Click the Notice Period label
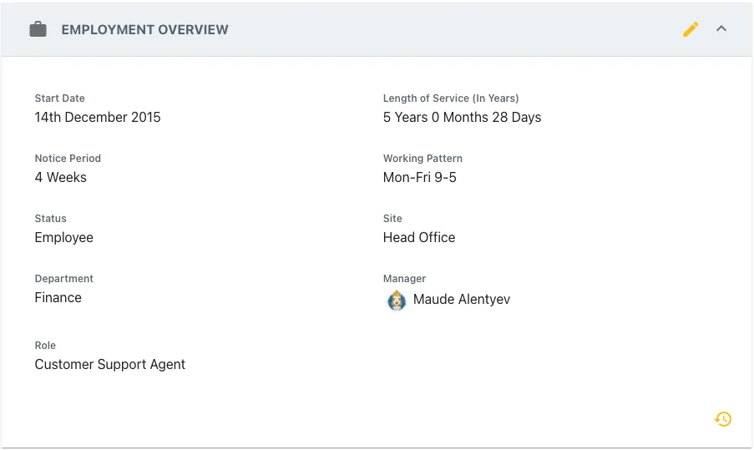The height and width of the screenshot is (450, 754). (68, 158)
